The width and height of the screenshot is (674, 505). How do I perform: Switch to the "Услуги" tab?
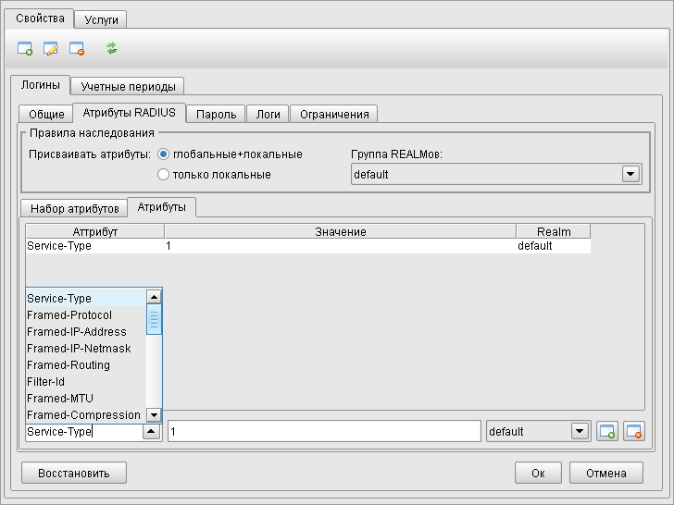click(101, 19)
